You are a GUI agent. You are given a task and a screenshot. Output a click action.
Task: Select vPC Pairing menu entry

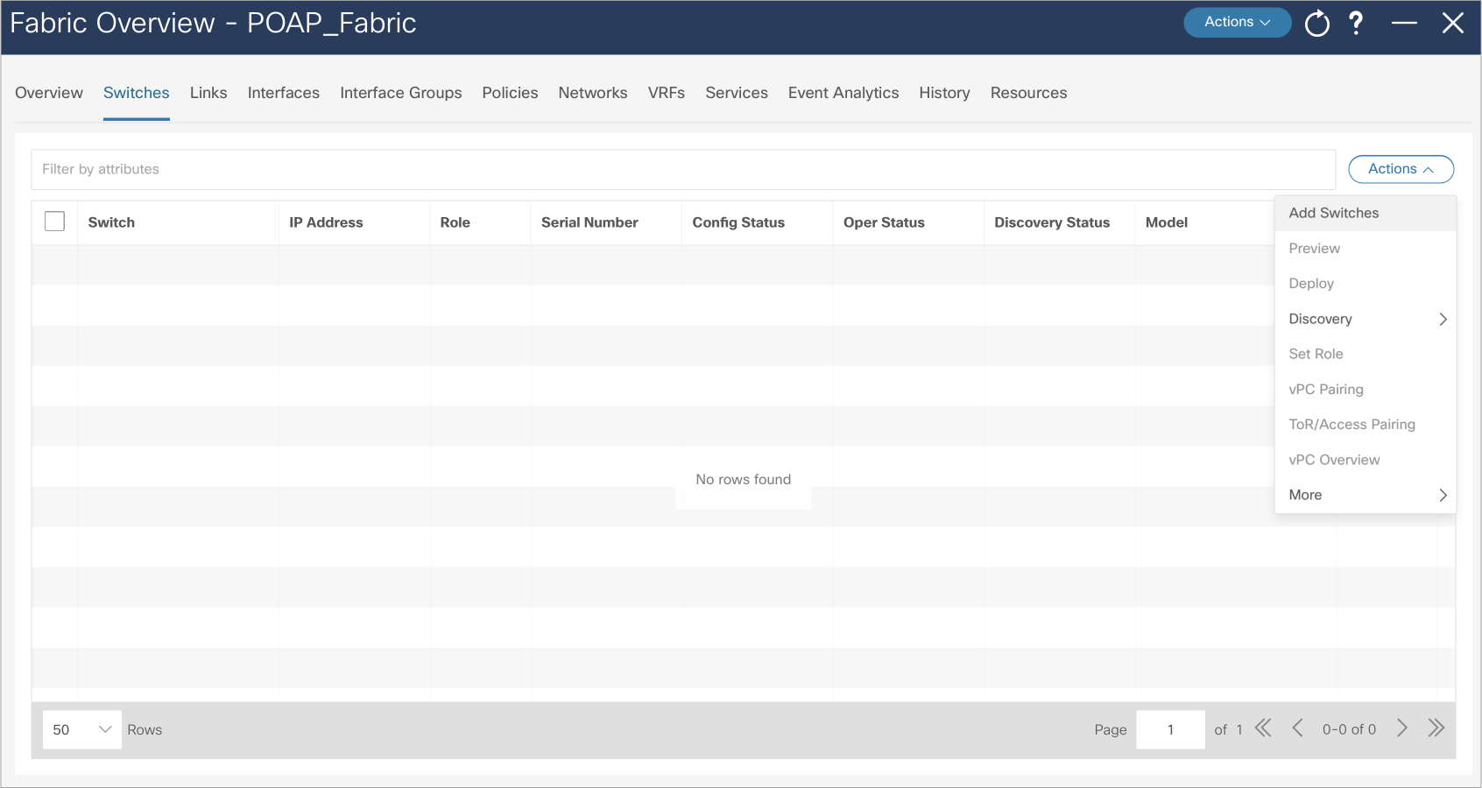1366,390
